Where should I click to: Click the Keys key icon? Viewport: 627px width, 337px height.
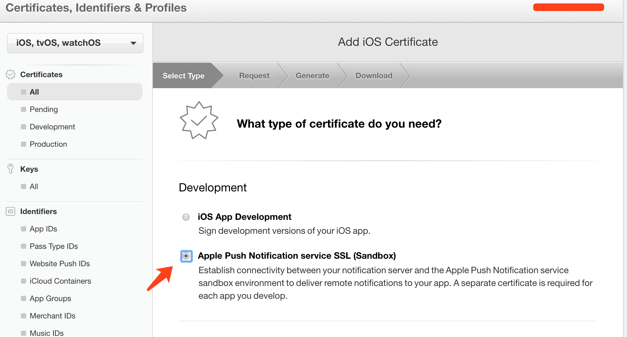click(x=10, y=169)
